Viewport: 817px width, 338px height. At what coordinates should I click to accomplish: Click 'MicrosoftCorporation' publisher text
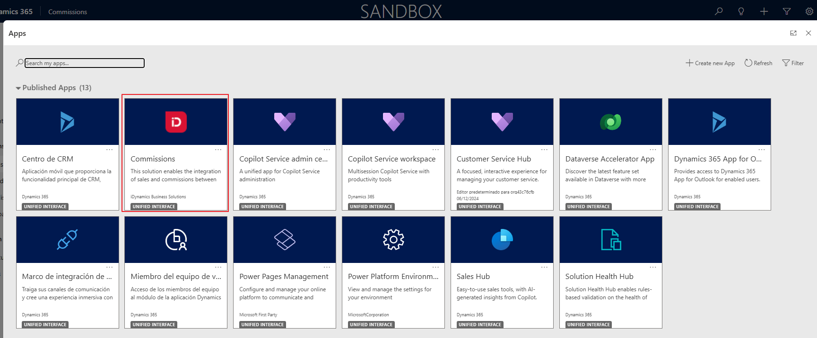[368, 315]
